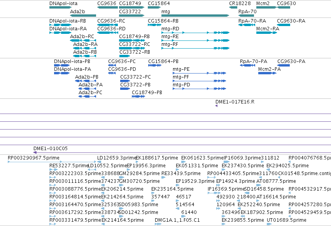Click the CG9630-RA transcript label

(291, 21)
